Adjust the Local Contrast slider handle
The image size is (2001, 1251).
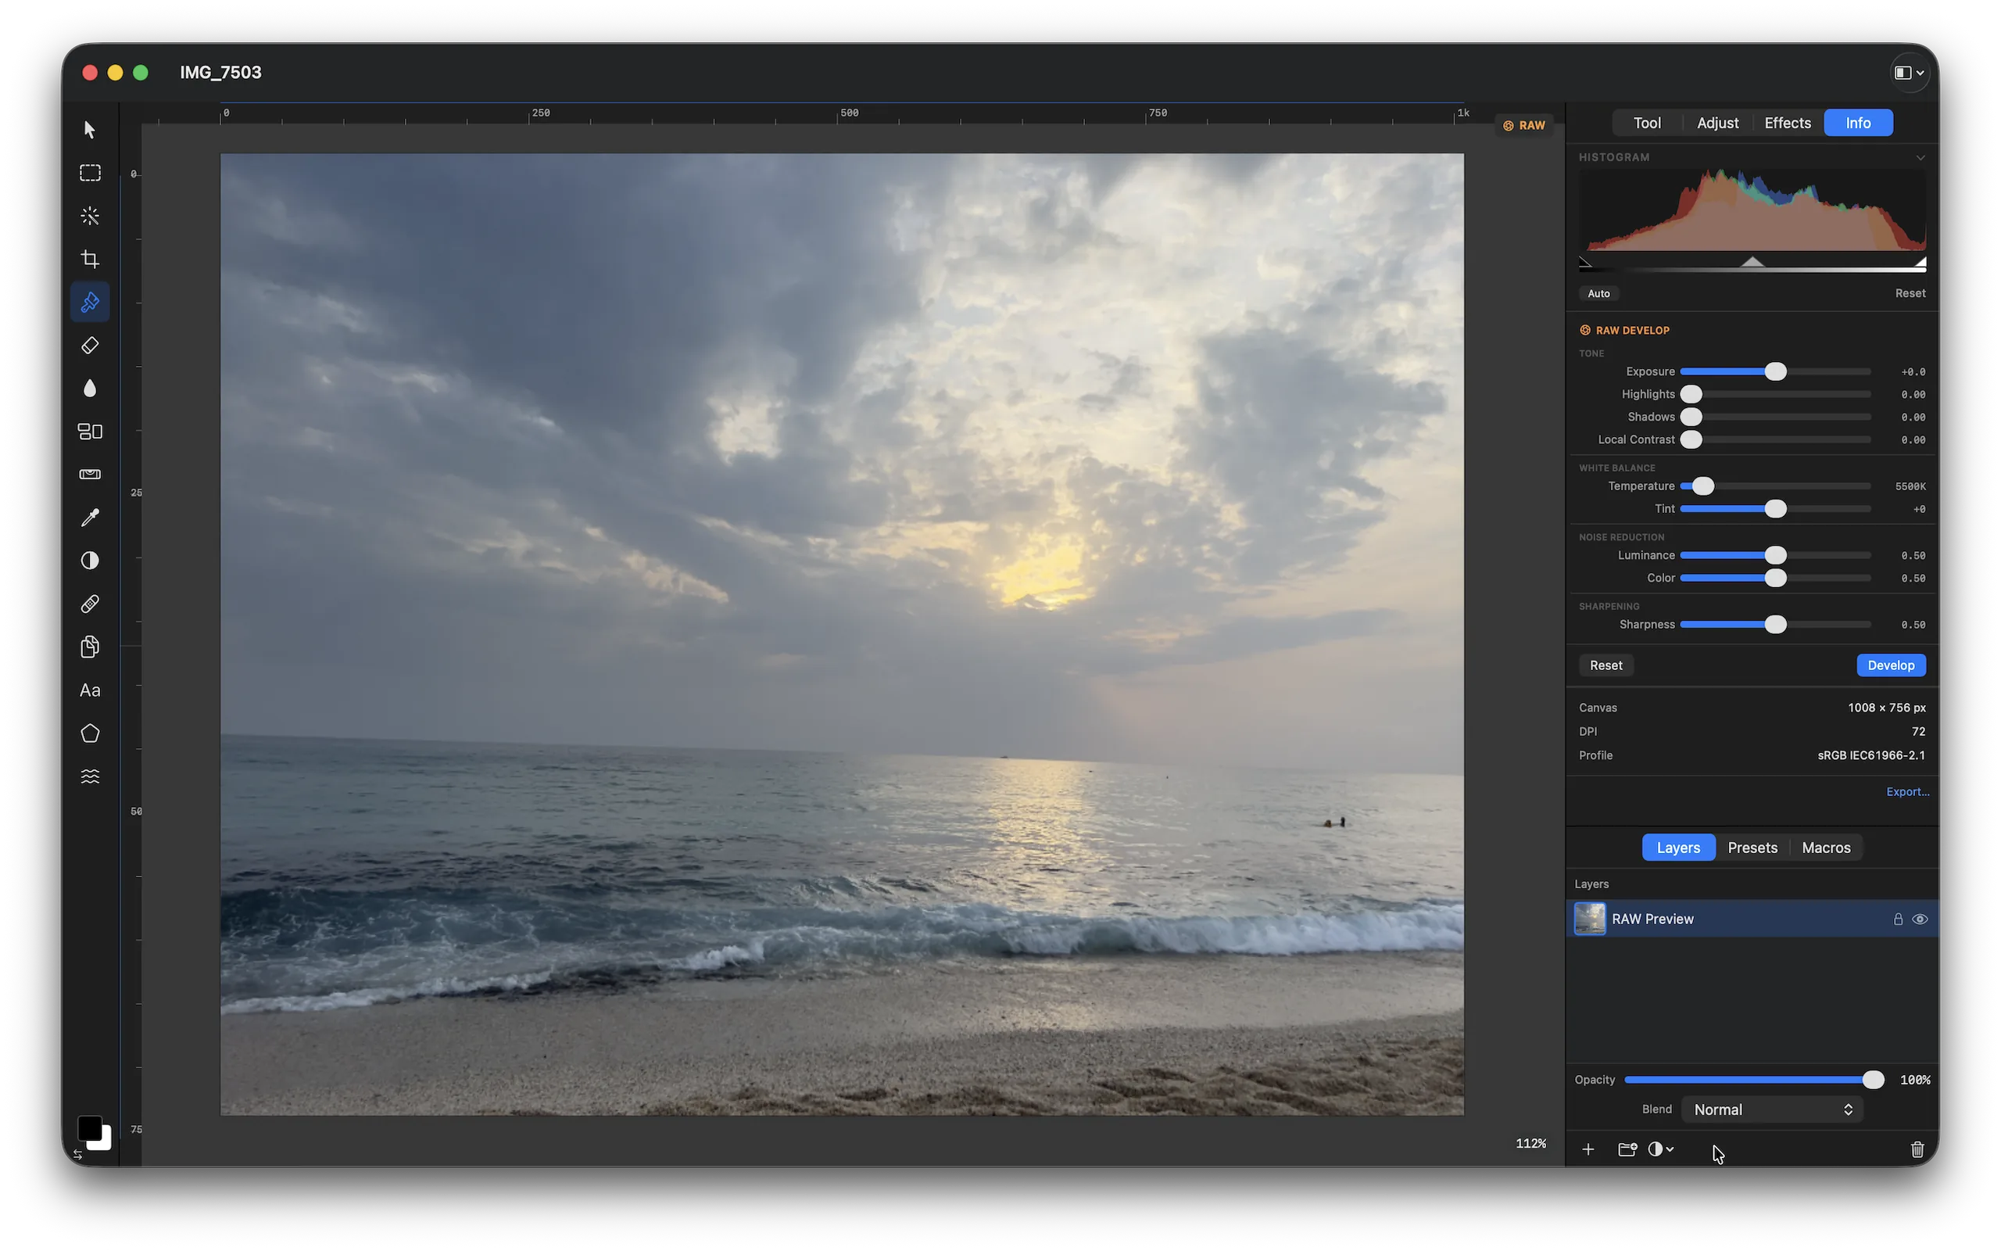pos(1691,440)
